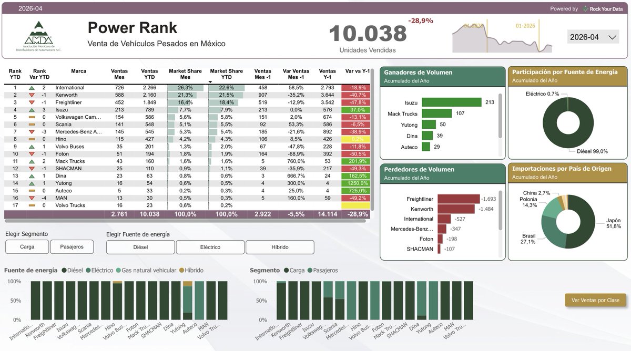The height and width of the screenshot is (351, 631).
Task: Click the Híbrido legend item
Action: click(190, 270)
